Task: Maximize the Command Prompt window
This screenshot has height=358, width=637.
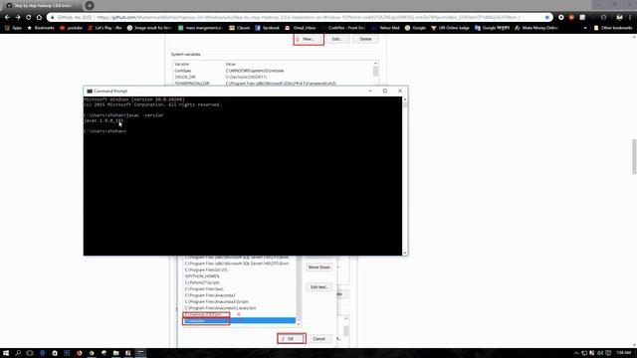Action: (385, 90)
